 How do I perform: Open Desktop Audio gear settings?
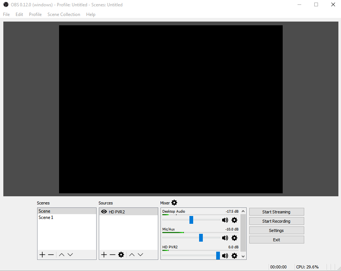(234, 220)
